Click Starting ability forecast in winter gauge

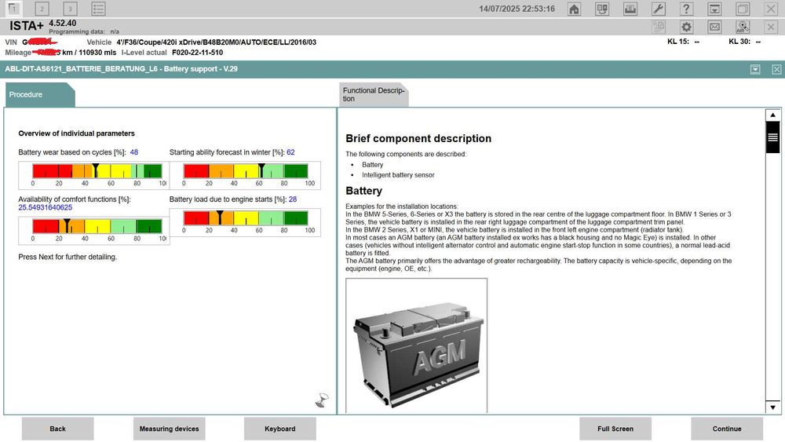pos(245,175)
